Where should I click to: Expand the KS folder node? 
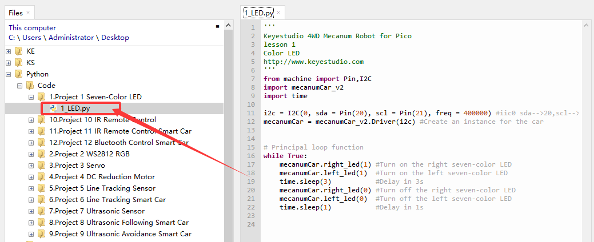(x=9, y=63)
